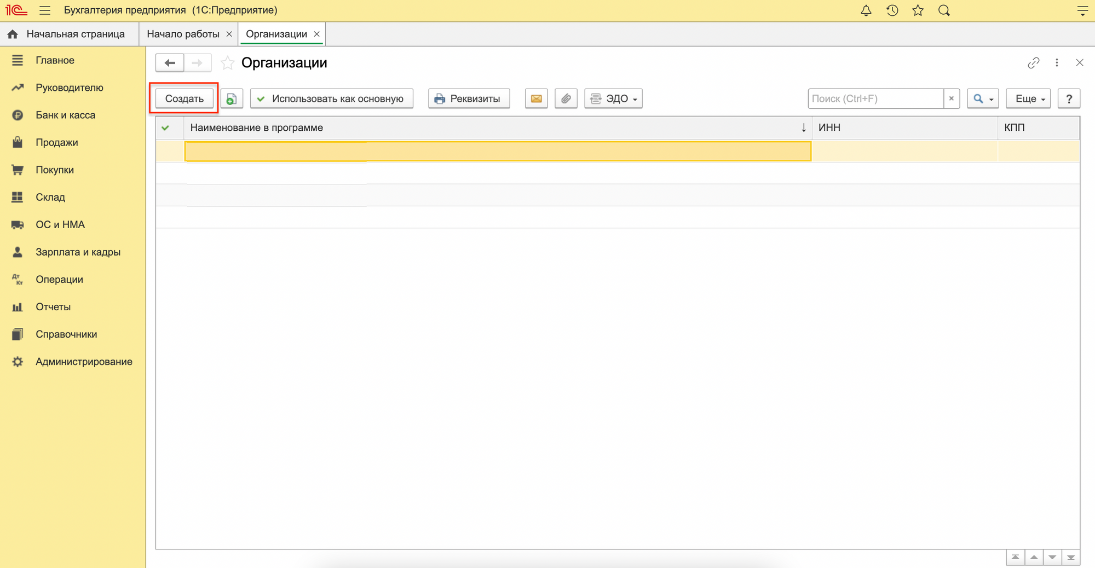
Task: Expand the Еще menu
Action: [1028, 98]
